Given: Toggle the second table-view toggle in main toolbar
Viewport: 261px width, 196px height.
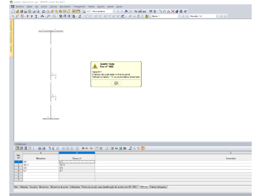Looking at the screenshot, I should 78,11.
